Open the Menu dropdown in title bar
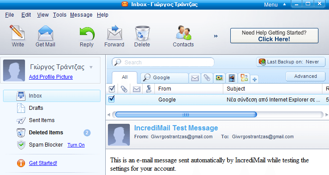This screenshot has height=175, width=329. point(275,5)
